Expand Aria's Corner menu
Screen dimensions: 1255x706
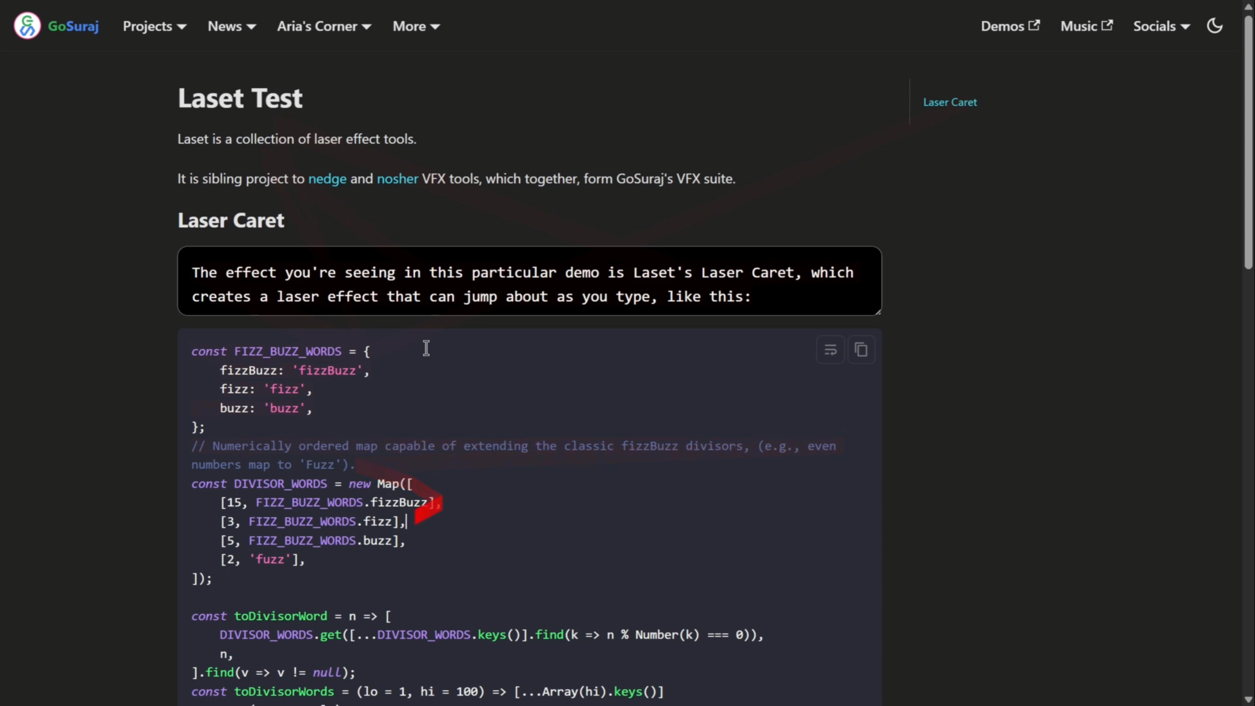[x=324, y=26]
